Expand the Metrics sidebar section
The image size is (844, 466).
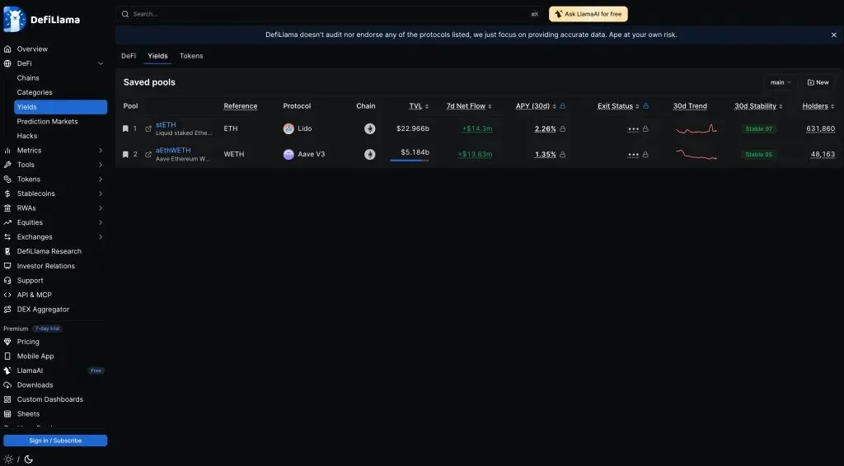[101, 151]
